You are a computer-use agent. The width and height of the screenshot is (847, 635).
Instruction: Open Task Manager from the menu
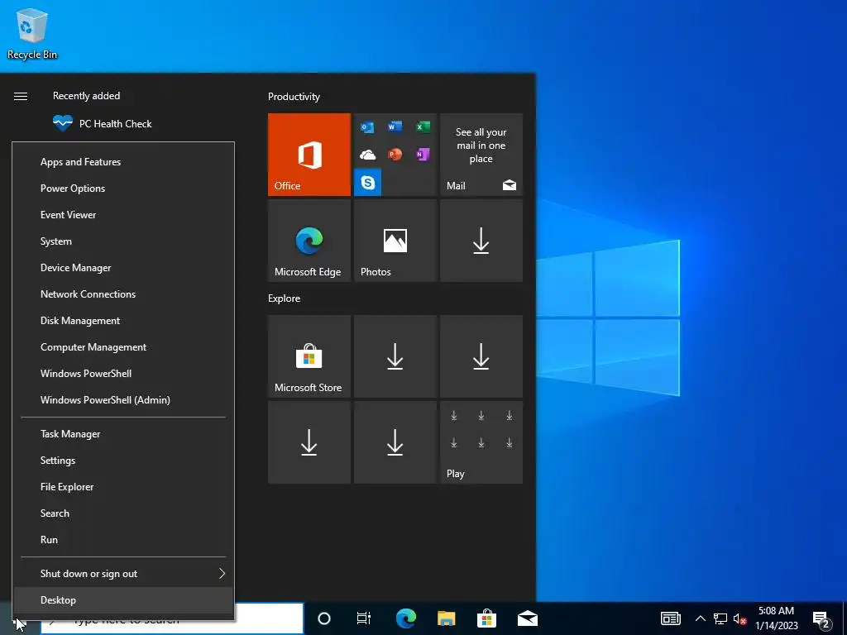tap(123, 434)
